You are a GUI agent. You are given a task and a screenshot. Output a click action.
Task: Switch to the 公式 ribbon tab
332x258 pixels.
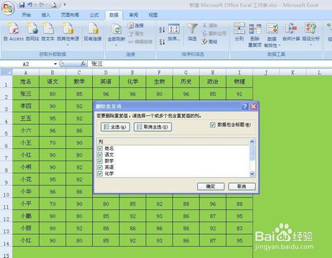coord(94,15)
